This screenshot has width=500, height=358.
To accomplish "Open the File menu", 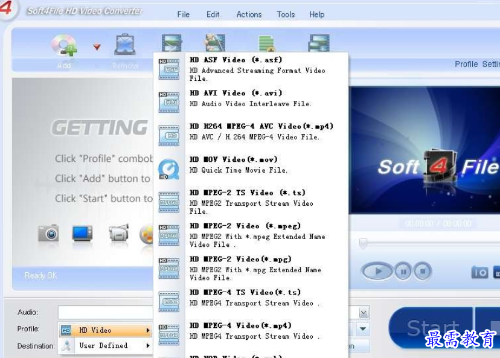I will point(184,14).
